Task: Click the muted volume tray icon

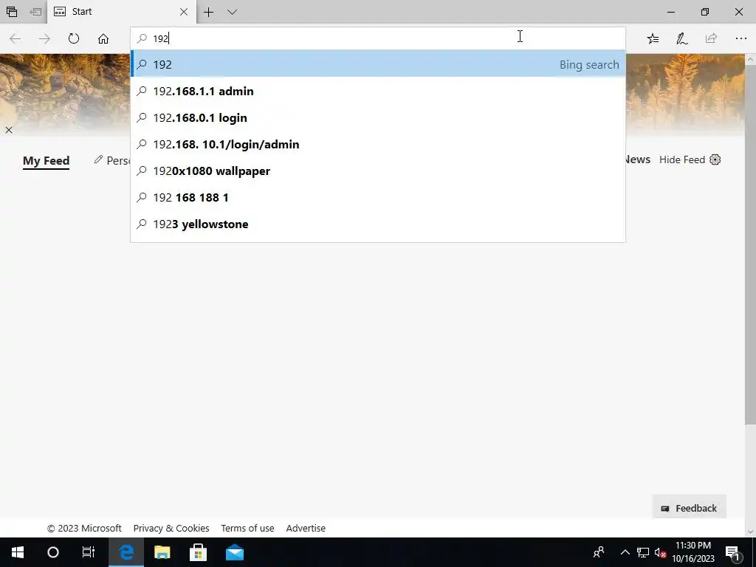Action: point(660,552)
